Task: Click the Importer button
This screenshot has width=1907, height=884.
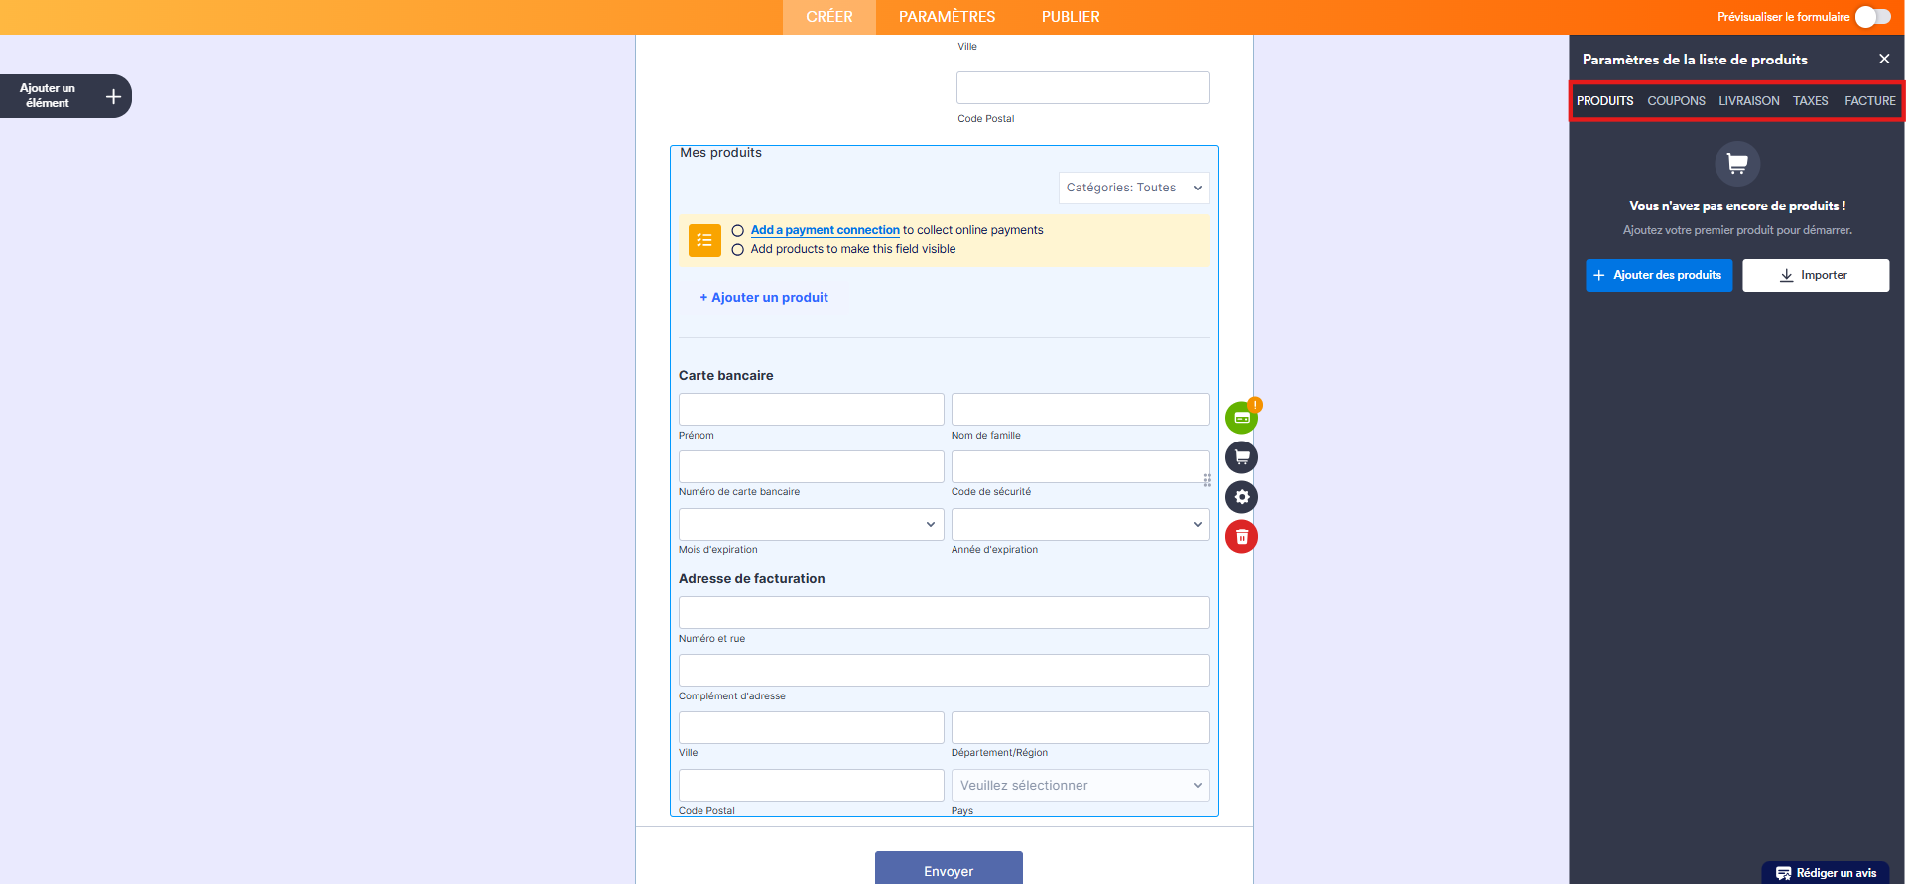Action: click(1816, 275)
